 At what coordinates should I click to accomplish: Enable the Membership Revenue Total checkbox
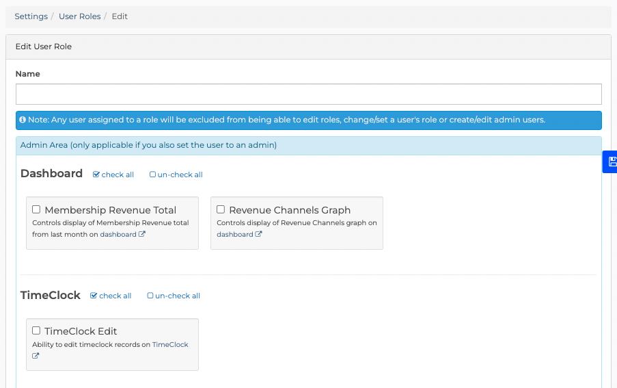(36, 209)
